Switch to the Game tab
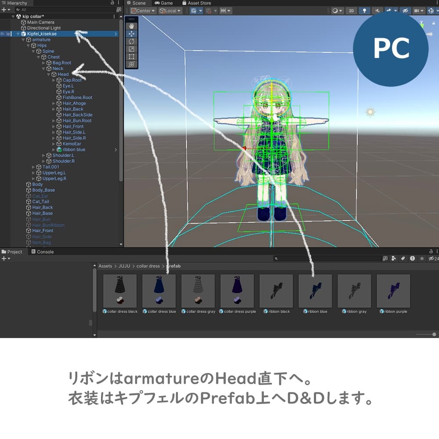Screen dimensions: 439x439 click(x=165, y=3)
